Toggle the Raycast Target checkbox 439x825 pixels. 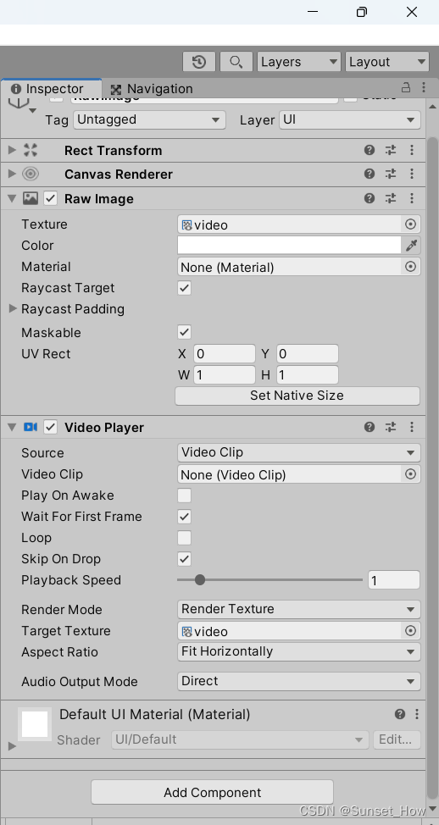(x=184, y=288)
